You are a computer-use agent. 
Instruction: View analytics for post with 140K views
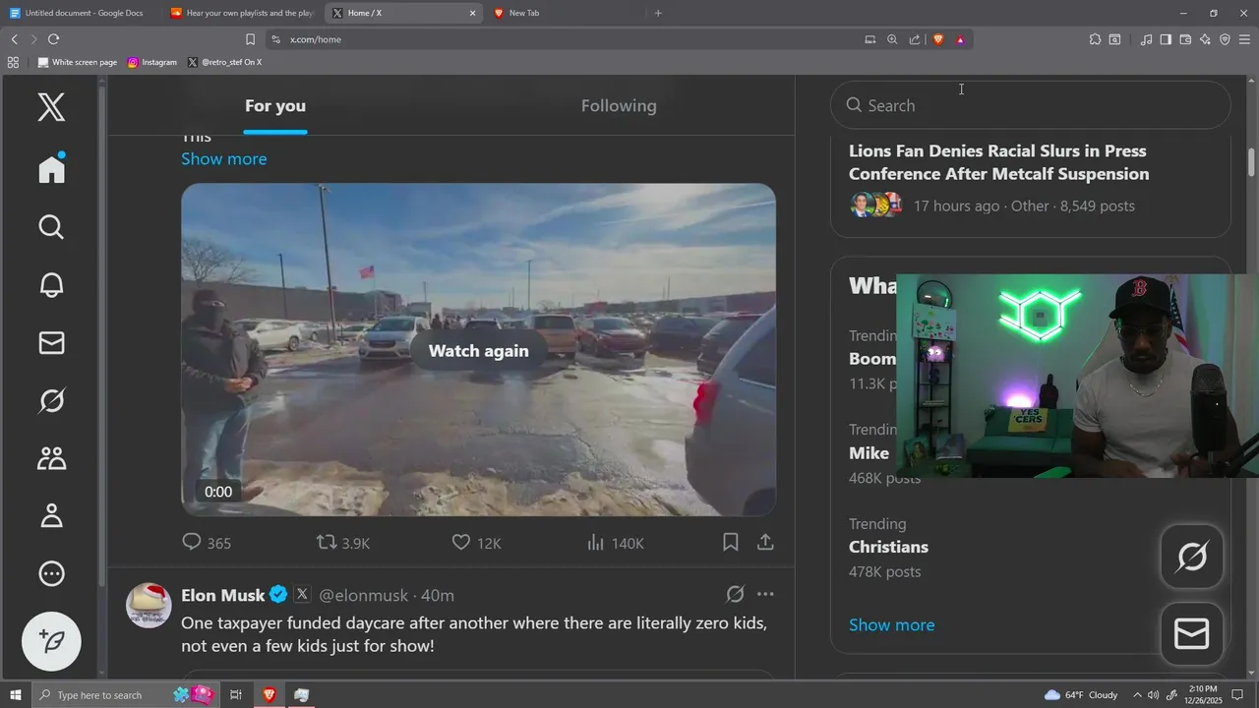[615, 543]
